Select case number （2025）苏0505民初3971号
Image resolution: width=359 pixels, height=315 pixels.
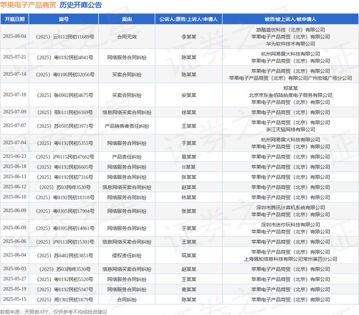tap(65, 126)
